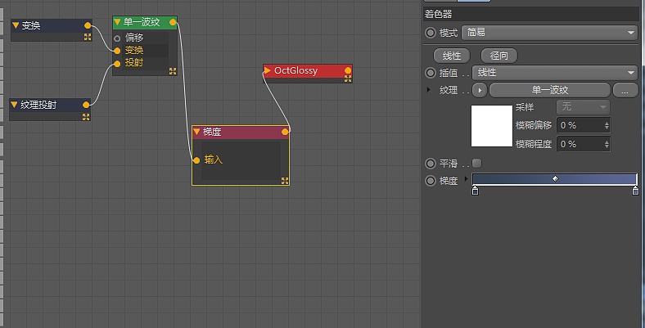Select the right gradient color knot
Viewport: 645px width, 328px height.
coord(635,191)
